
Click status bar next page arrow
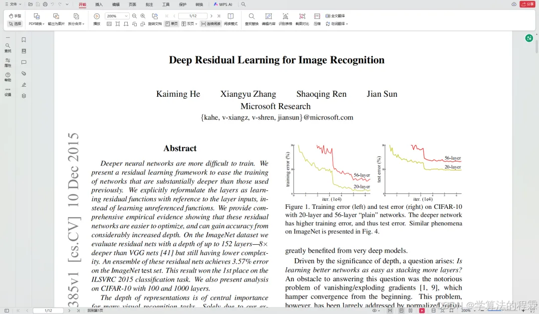(69, 311)
